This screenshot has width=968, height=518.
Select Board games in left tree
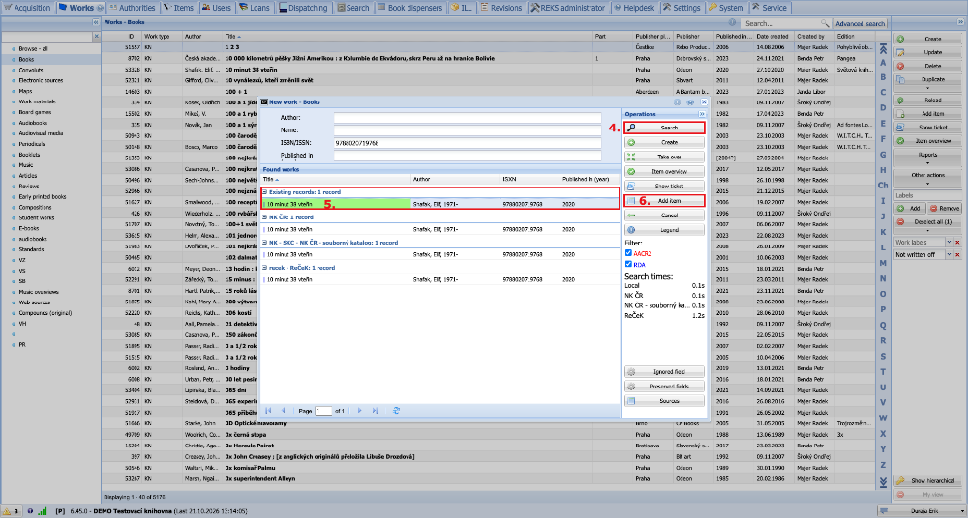pos(35,112)
